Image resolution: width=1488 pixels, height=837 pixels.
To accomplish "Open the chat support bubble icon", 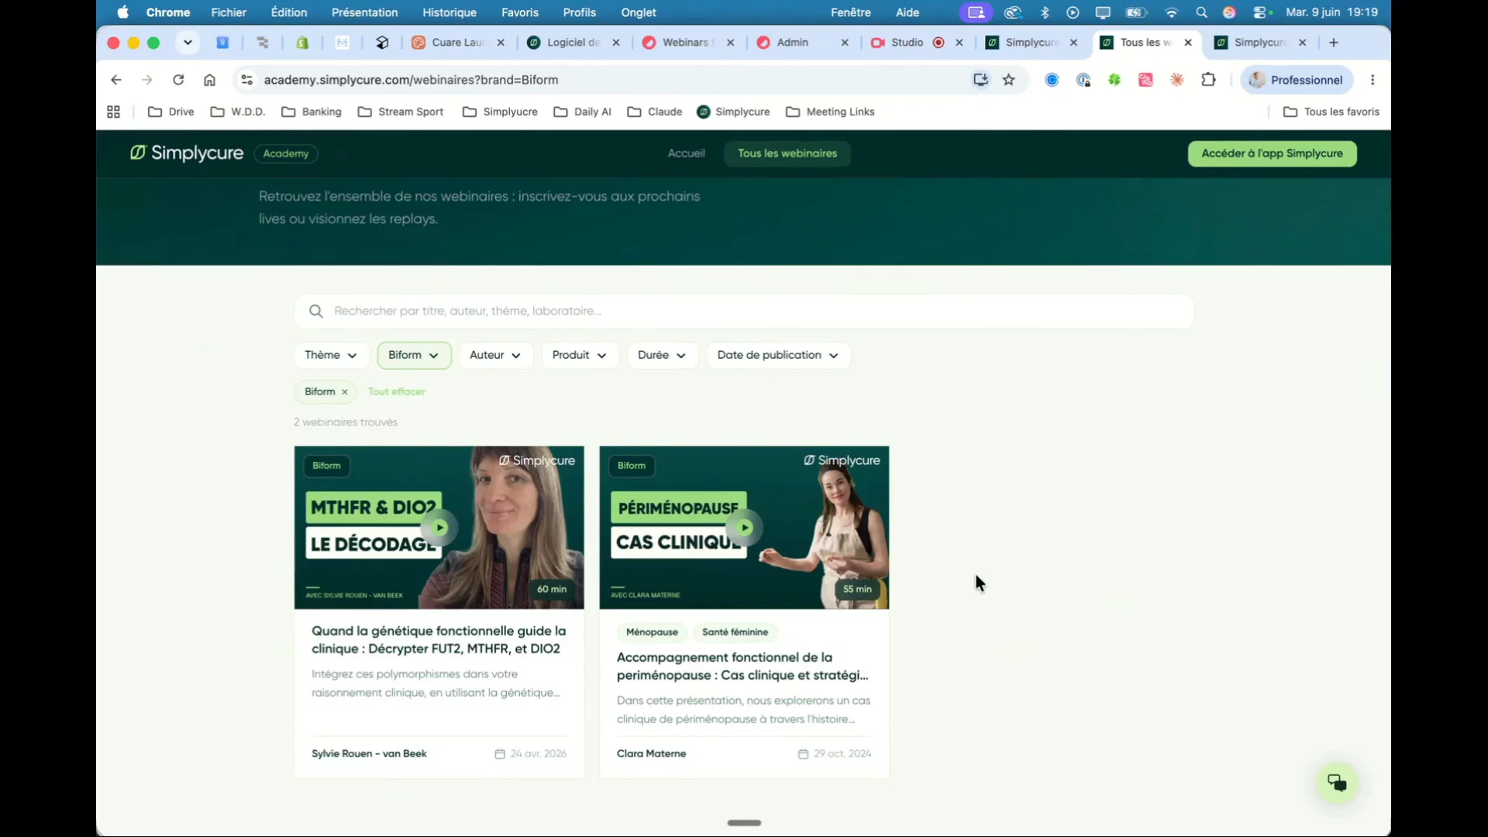I will point(1337,783).
